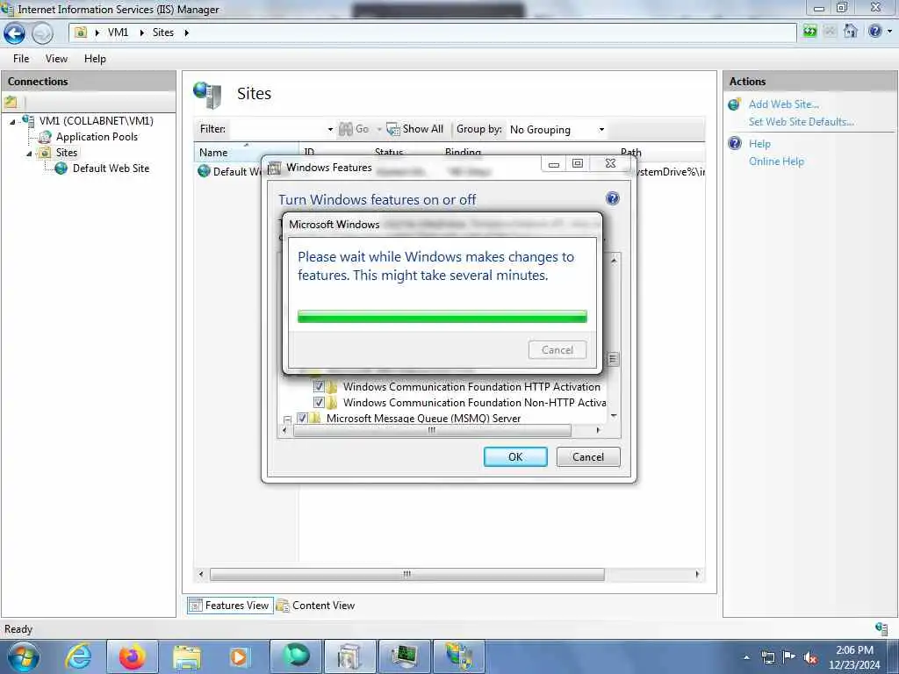Click the Name column header
The height and width of the screenshot is (674, 899).
pos(246,152)
